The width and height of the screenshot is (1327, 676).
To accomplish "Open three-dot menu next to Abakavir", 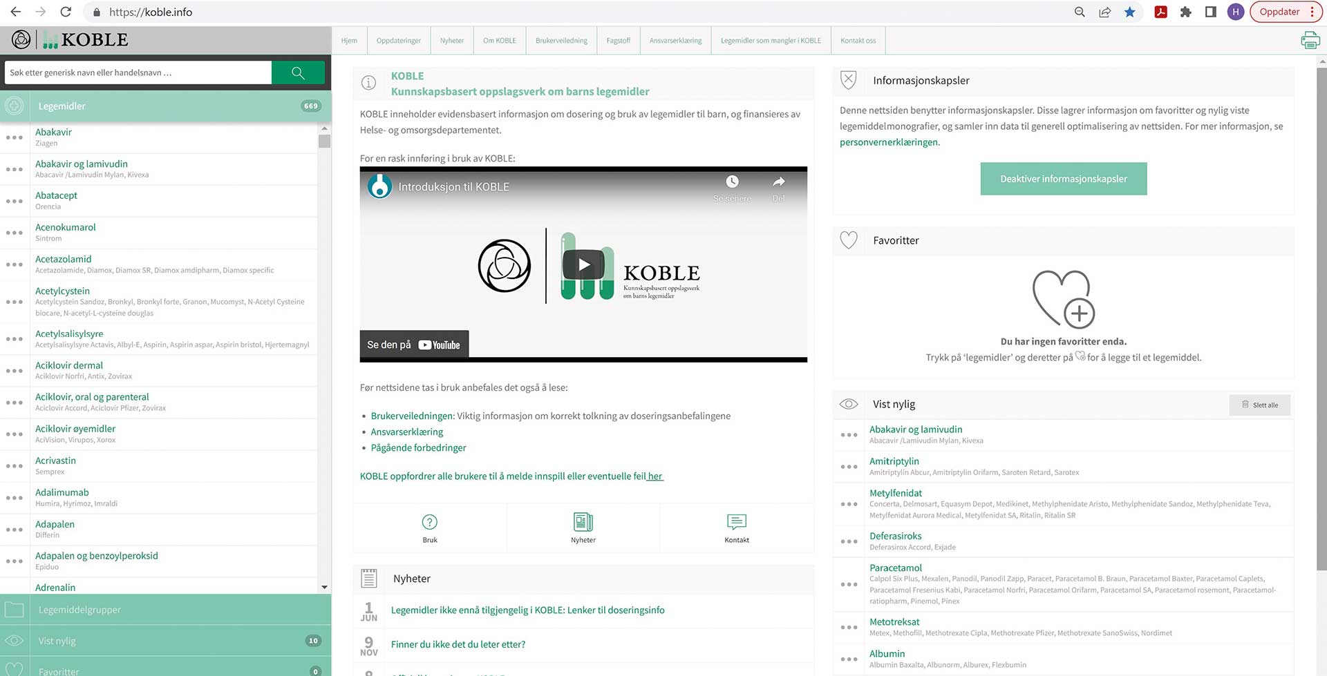I will coord(15,137).
